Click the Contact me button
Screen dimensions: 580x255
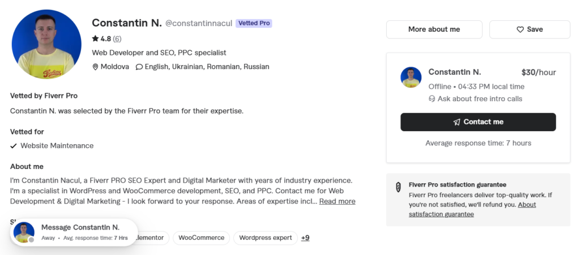pyautogui.click(x=478, y=122)
